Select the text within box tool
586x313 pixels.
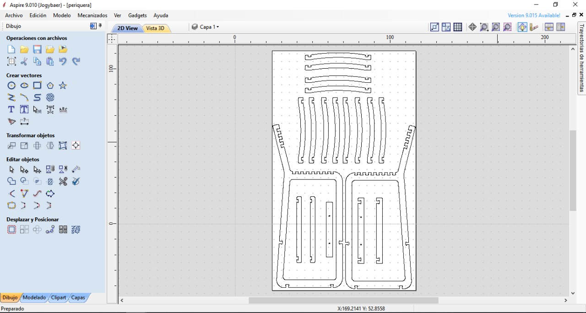tap(24, 109)
